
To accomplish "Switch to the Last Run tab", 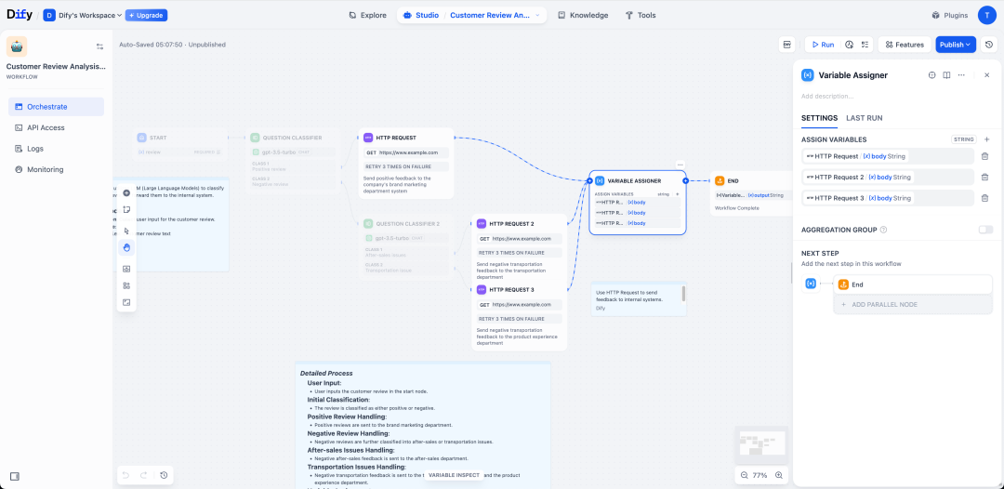I will tap(864, 118).
